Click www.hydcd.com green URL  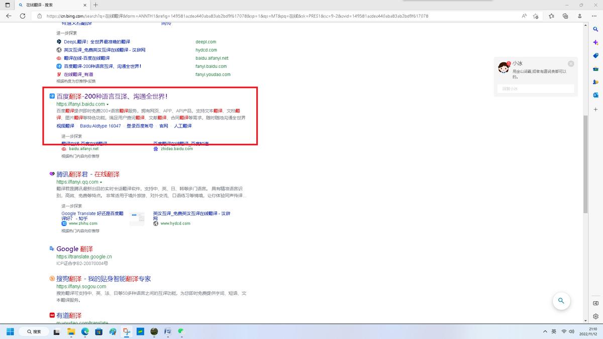coord(175,223)
